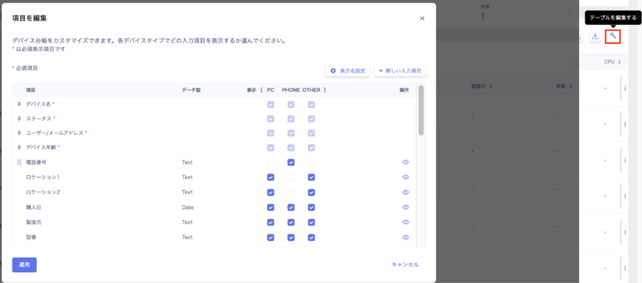The width and height of the screenshot is (642, 283).
Task: Uncheck the PHONE box for 電話番号
Action: [x=291, y=162]
